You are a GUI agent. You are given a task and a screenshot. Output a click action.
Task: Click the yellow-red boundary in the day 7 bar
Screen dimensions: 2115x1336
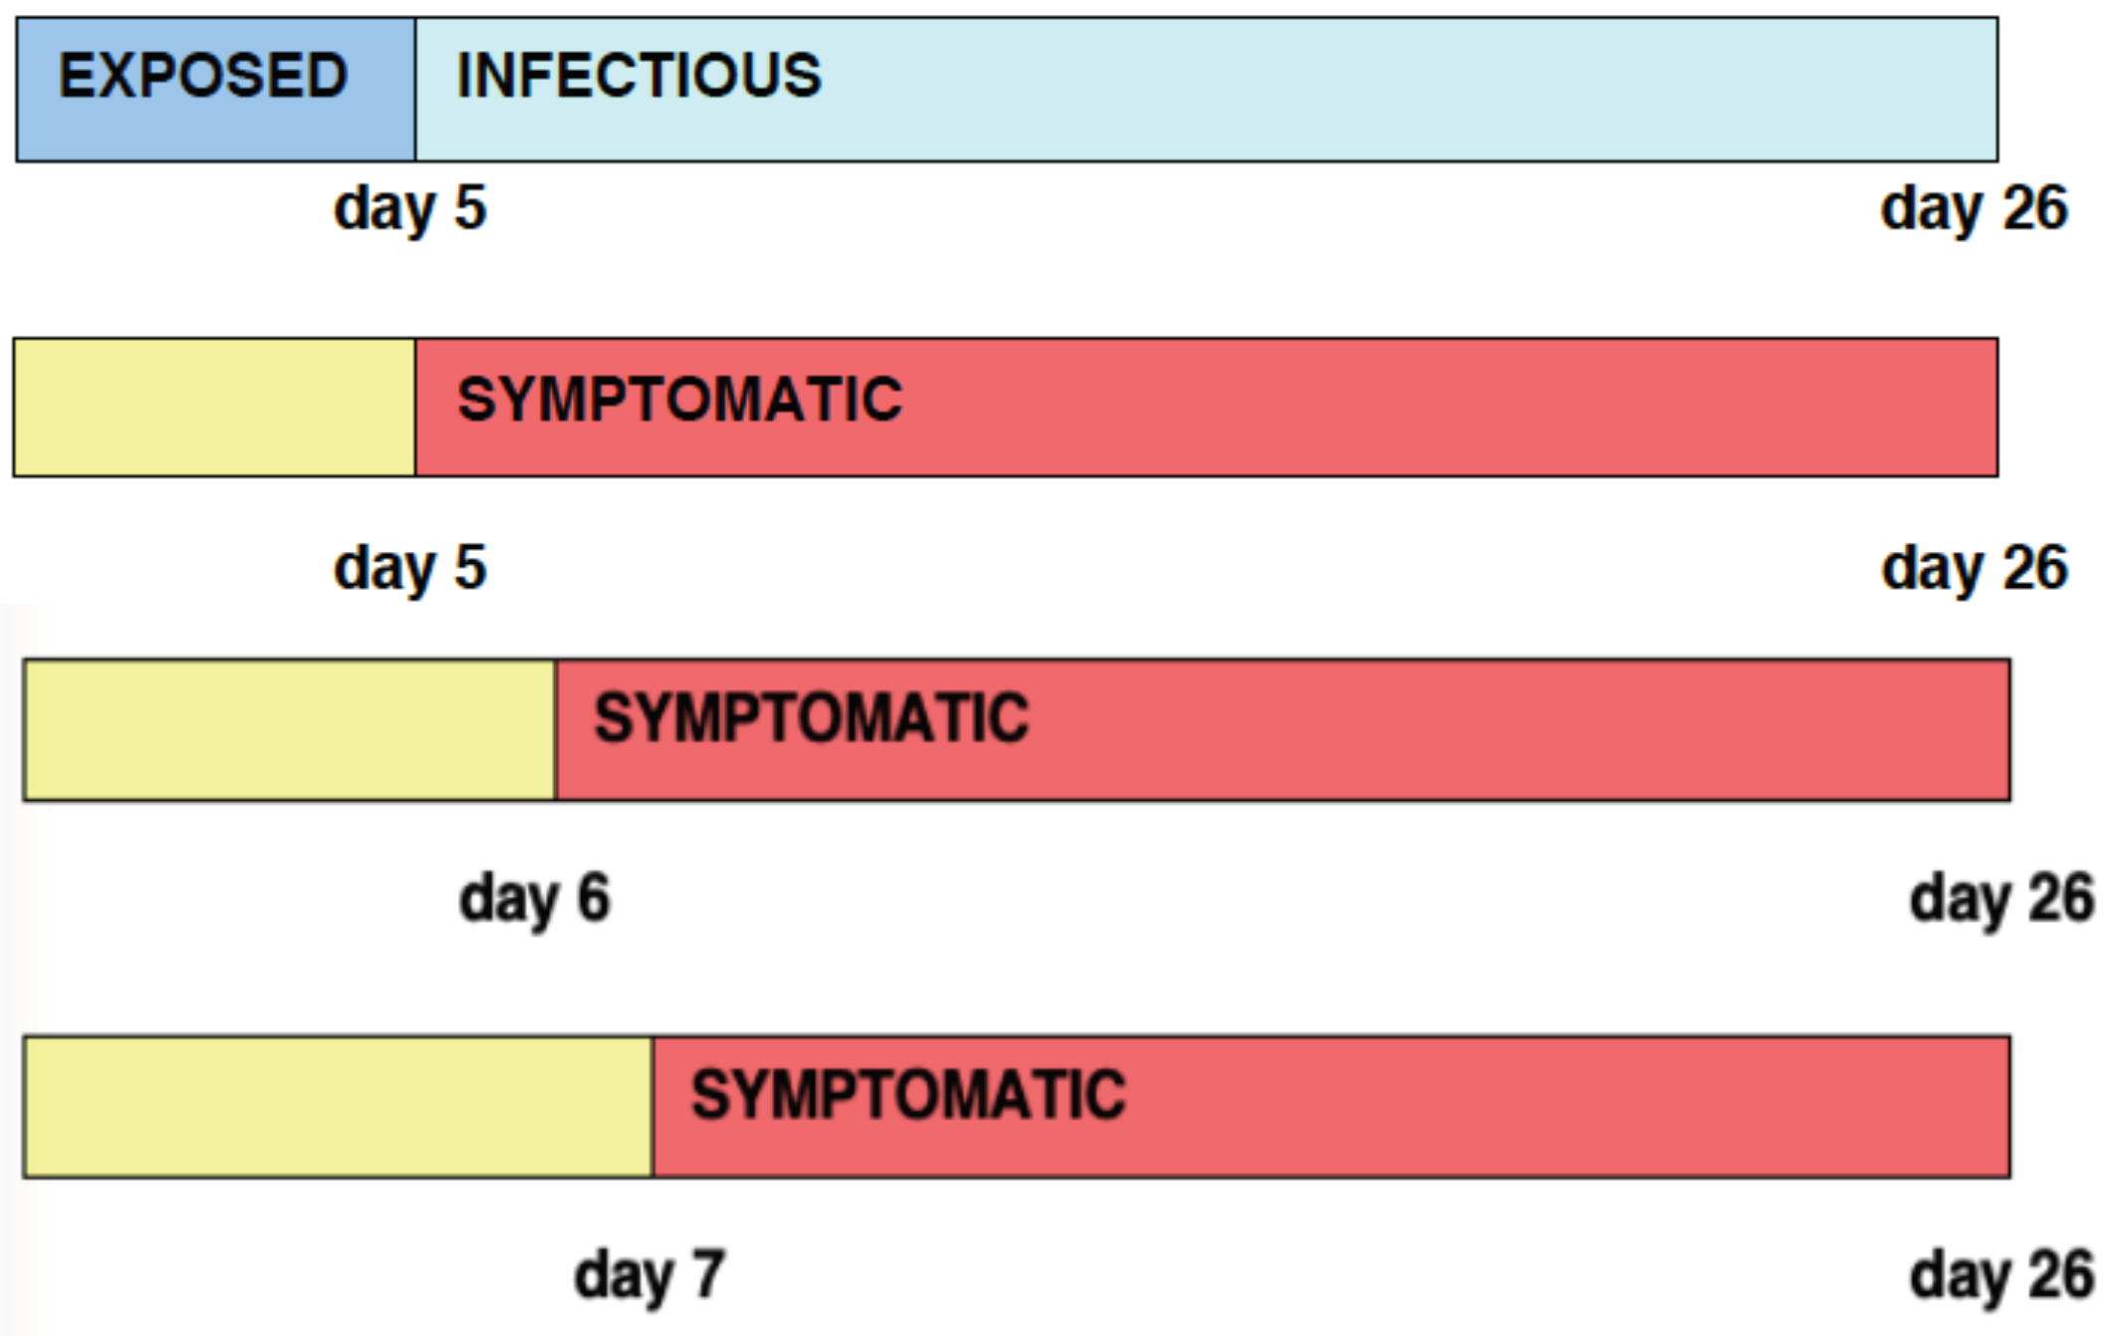(x=654, y=1107)
